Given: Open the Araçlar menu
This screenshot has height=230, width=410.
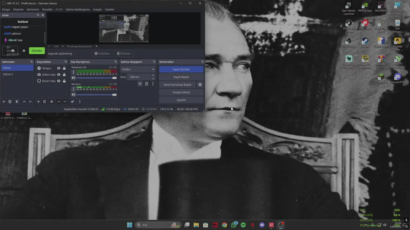Looking at the screenshot, I should point(97,9).
